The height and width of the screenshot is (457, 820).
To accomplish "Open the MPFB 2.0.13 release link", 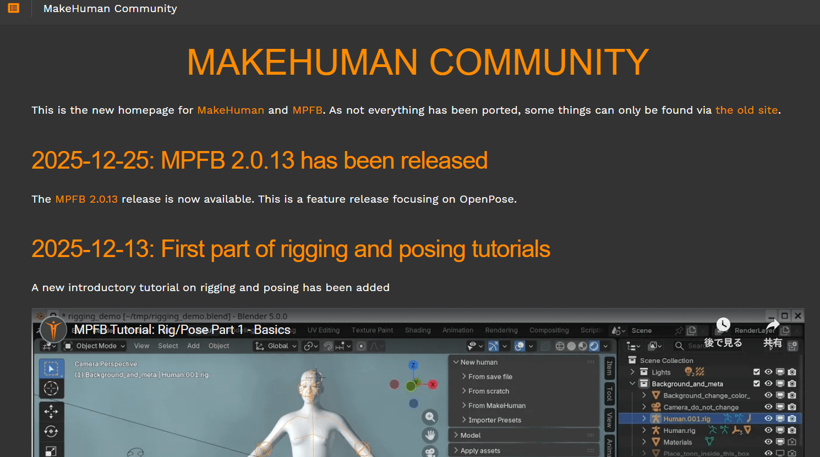I will pos(86,199).
